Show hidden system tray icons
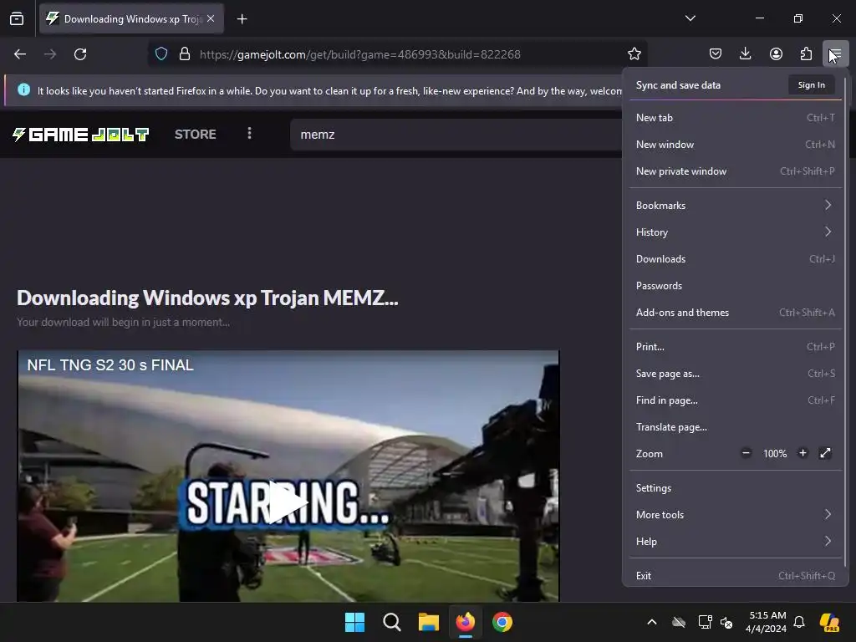856x642 pixels. click(652, 622)
